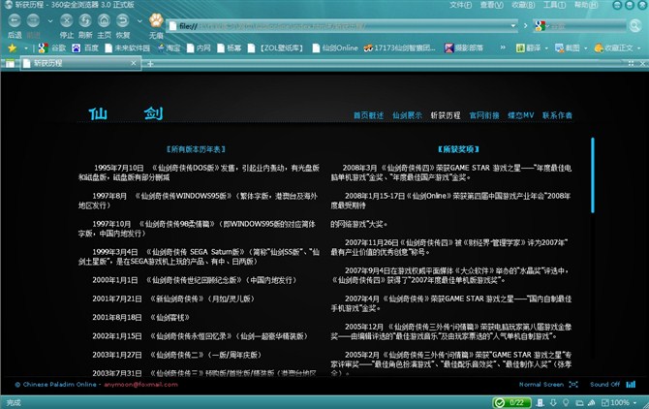Viewport: 649px width, 409px height.
Task: Open the 【ZOL壁纸库】 bookmark
Action: tap(275, 48)
